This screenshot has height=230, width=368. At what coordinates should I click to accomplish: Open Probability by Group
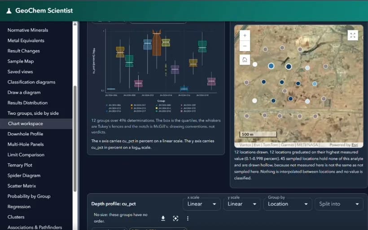pos(29,196)
